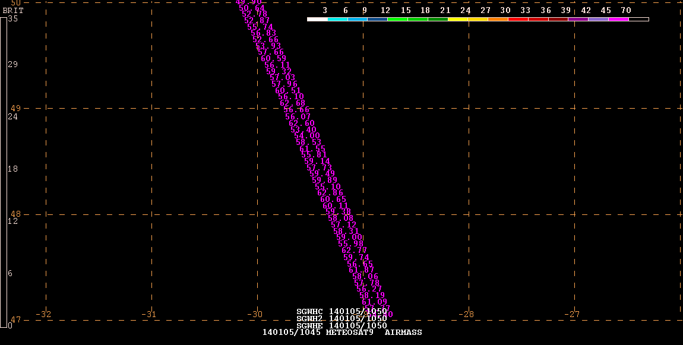Click longitude label -30
Screen dimensions: 683x345
255,314
